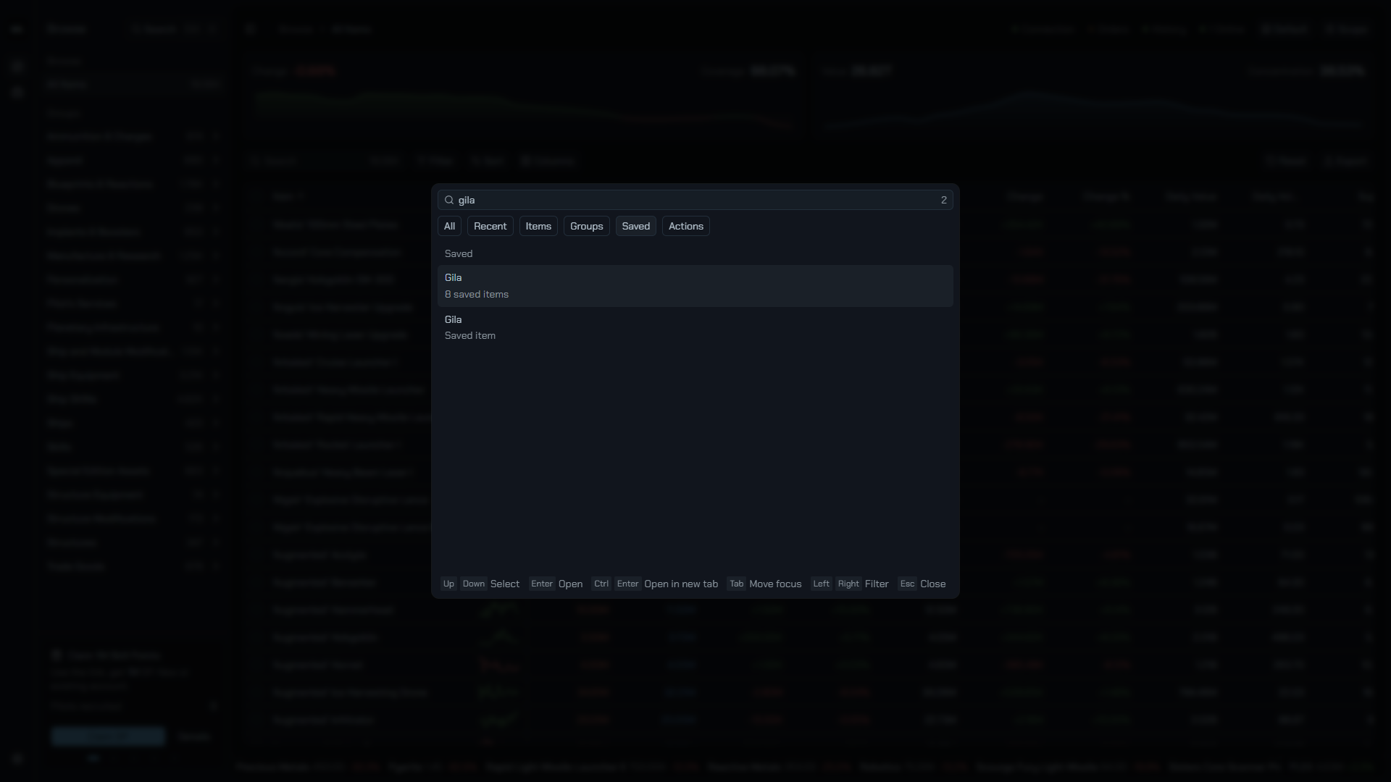Show only Groups results
Viewport: 1391px width, 782px height.
[x=587, y=226]
